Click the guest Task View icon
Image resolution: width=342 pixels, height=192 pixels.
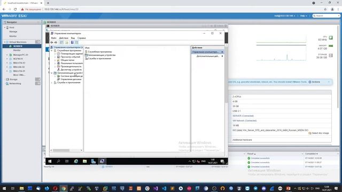click(67, 161)
